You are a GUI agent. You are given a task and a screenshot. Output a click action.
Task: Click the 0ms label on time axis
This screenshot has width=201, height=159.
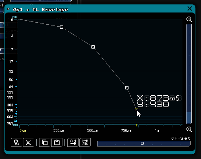(23, 131)
